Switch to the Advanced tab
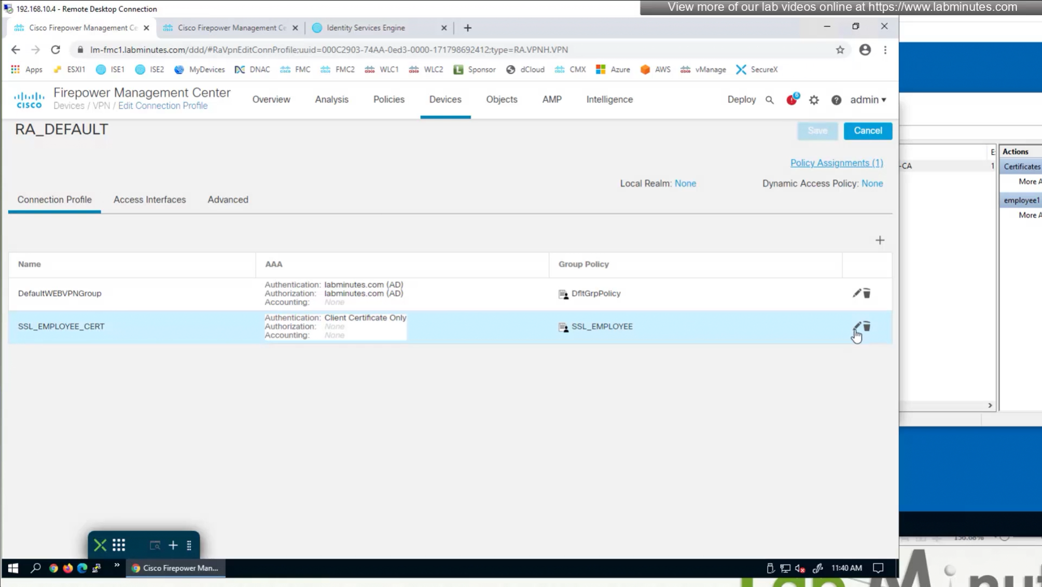The height and width of the screenshot is (587, 1042). click(x=228, y=199)
